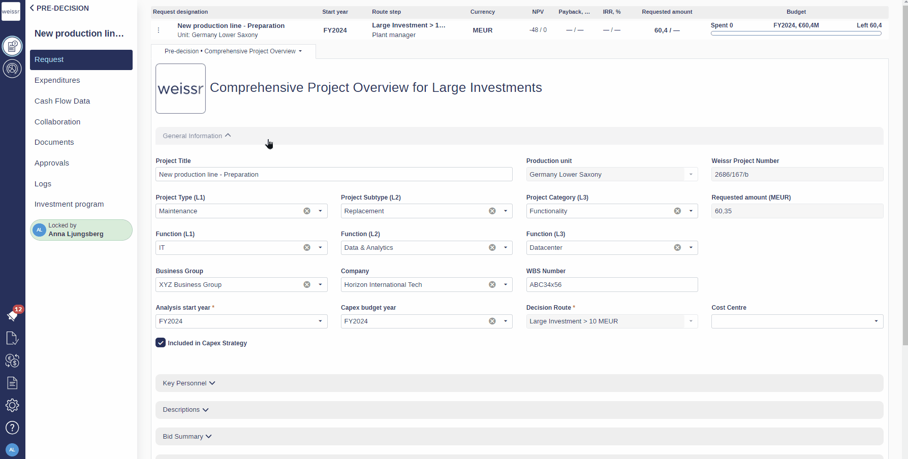This screenshot has height=459, width=908.
Task: Go to Expenditures in side menu
Action: (x=57, y=80)
